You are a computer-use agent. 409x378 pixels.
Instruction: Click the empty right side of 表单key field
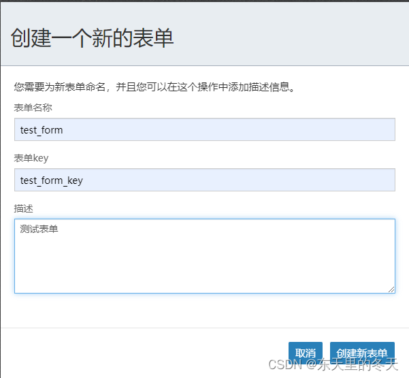(306, 180)
